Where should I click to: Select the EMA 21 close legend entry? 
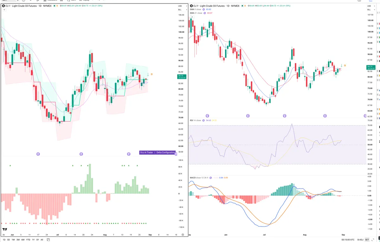pyautogui.click(x=196, y=13)
